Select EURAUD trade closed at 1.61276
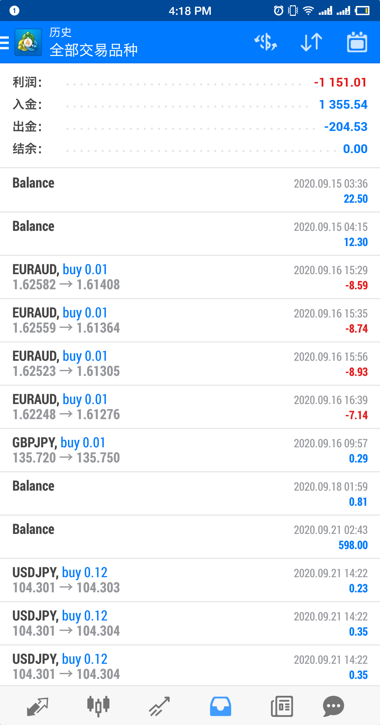380x725 pixels. (190, 407)
